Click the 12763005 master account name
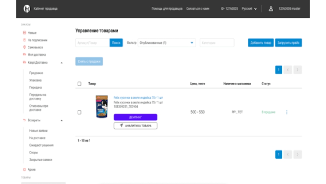The height and width of the screenshot is (184, 326). (x=289, y=8)
